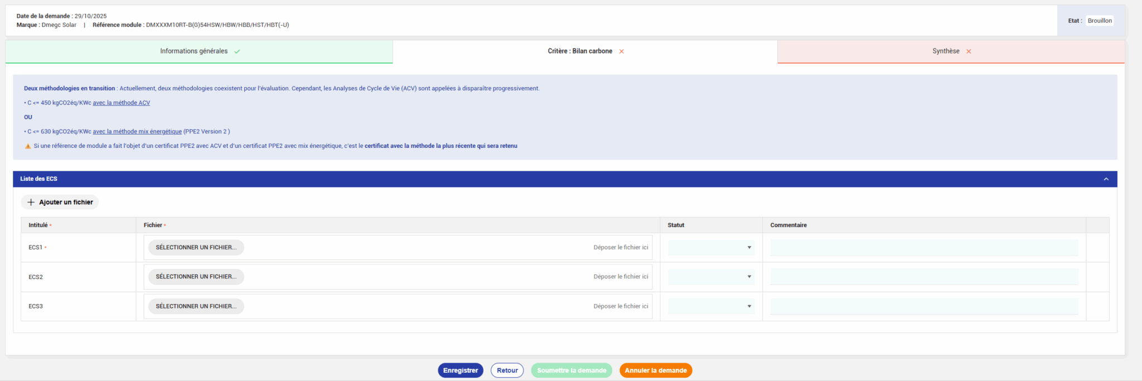Click the plus icon beside Ajouter un fichier
The height and width of the screenshot is (381, 1142).
(x=31, y=202)
